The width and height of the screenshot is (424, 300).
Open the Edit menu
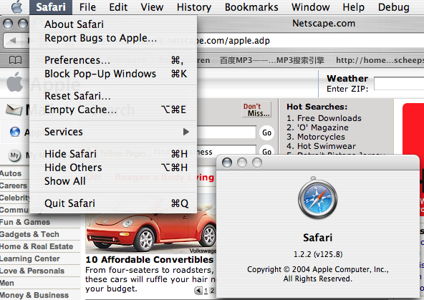118,7
